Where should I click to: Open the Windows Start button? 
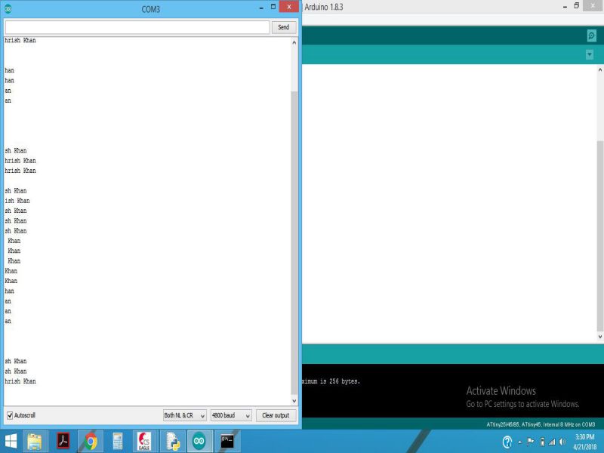click(11, 441)
